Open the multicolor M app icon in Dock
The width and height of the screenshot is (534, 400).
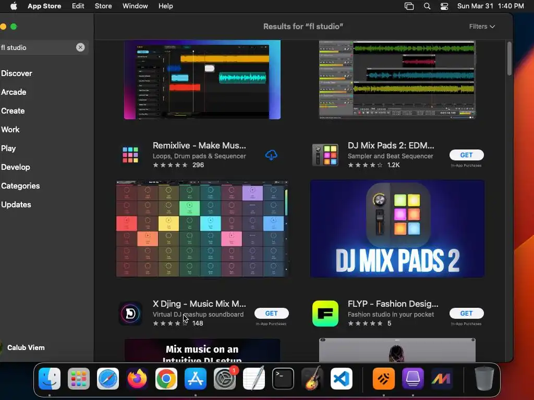pos(442,379)
